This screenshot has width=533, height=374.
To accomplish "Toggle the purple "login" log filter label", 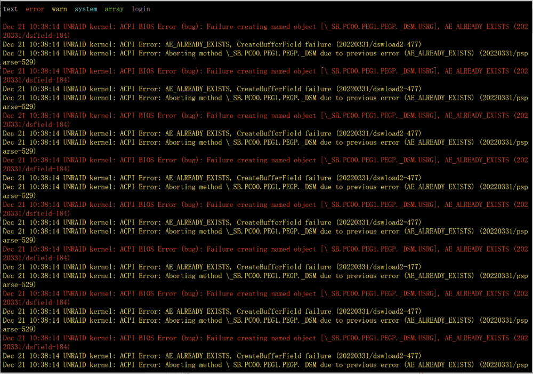I will [141, 9].
